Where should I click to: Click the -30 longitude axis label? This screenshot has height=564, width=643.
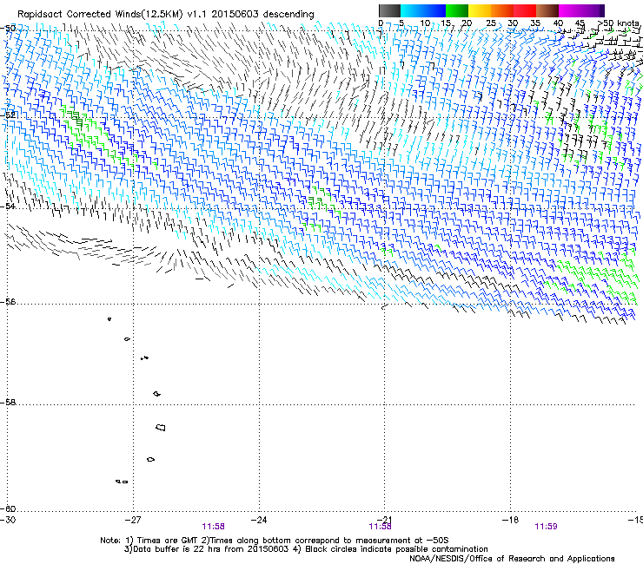(9, 520)
